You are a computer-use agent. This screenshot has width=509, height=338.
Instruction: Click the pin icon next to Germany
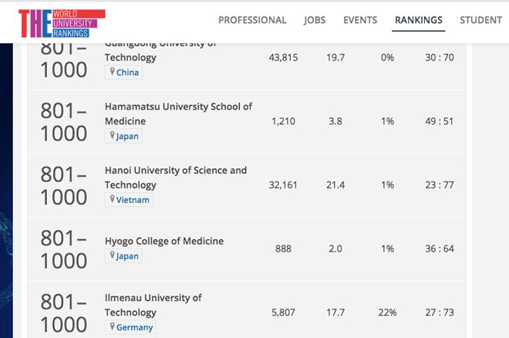[x=113, y=327]
